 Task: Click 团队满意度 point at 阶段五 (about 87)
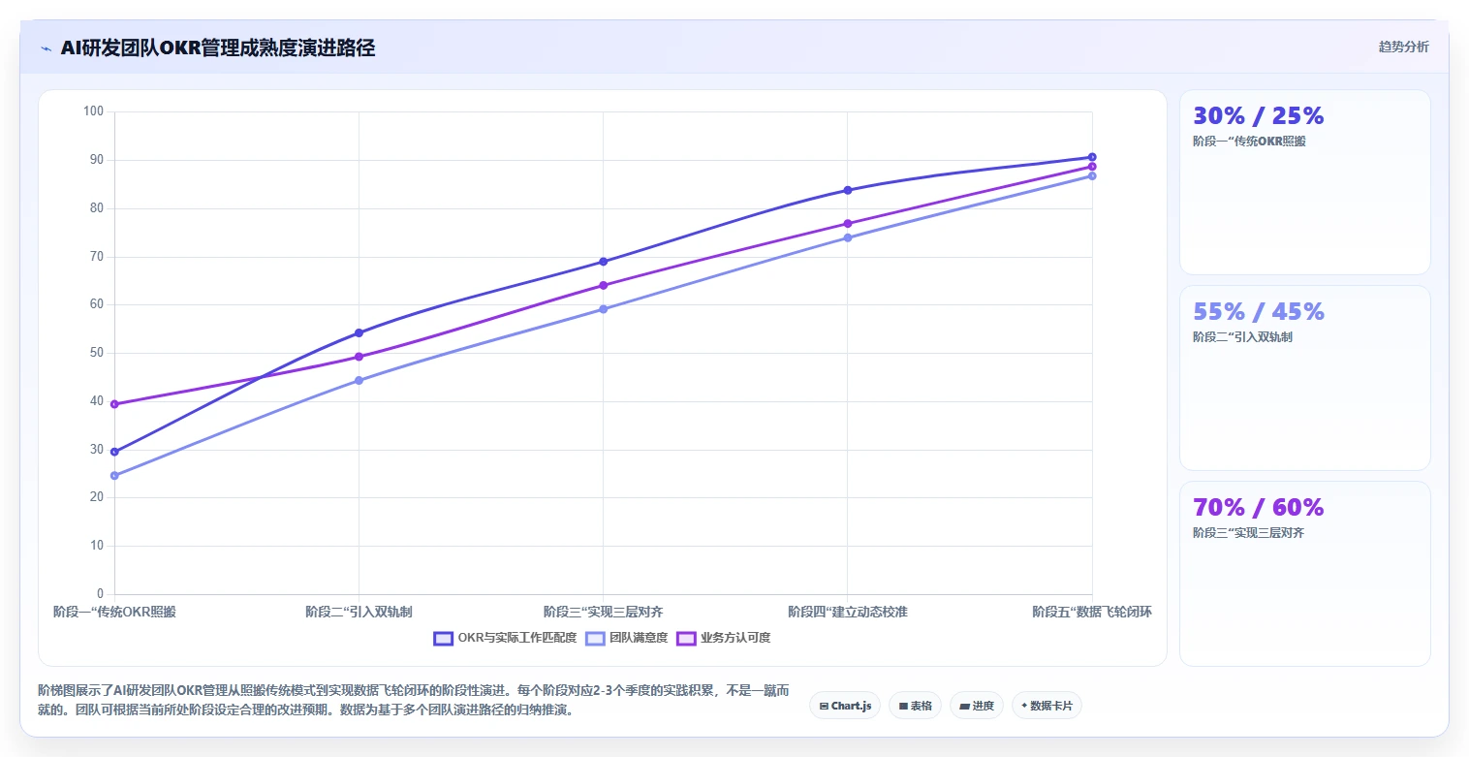[1092, 175]
